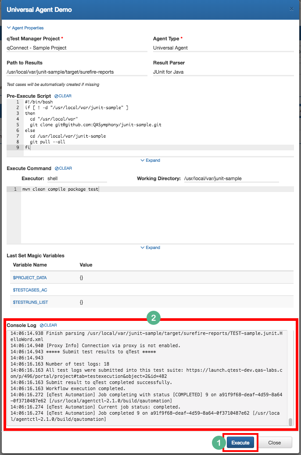Image resolution: width=301 pixels, height=455 pixels.
Task: Click the console log scrollbar
Action: click(x=290, y=422)
